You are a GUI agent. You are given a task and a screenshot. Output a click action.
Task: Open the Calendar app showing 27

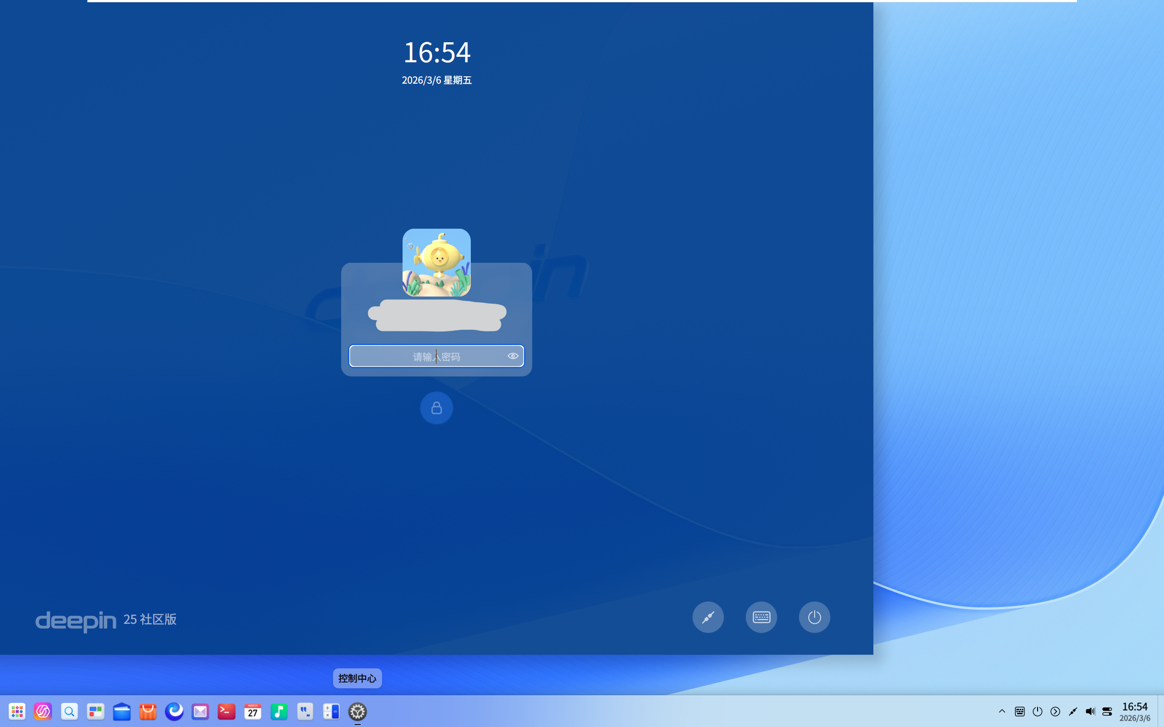(252, 711)
